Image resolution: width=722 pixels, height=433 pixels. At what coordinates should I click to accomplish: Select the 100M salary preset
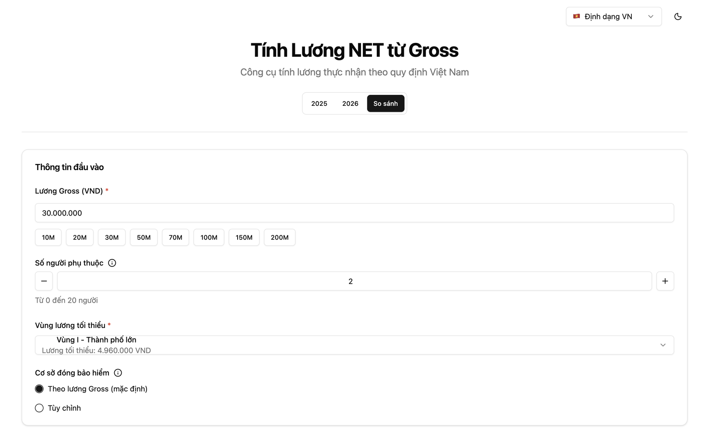coord(209,237)
